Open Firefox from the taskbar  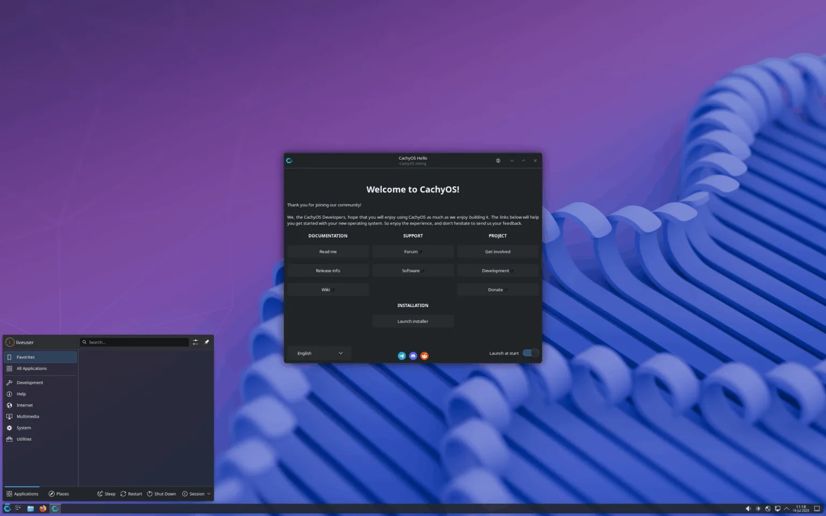pyautogui.click(x=42, y=508)
